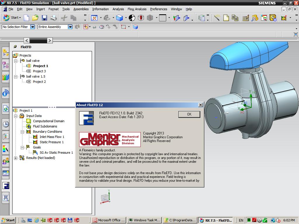Collapse the Boundary Conditions tree node
Screen dimensions: 299x224
click(22, 132)
